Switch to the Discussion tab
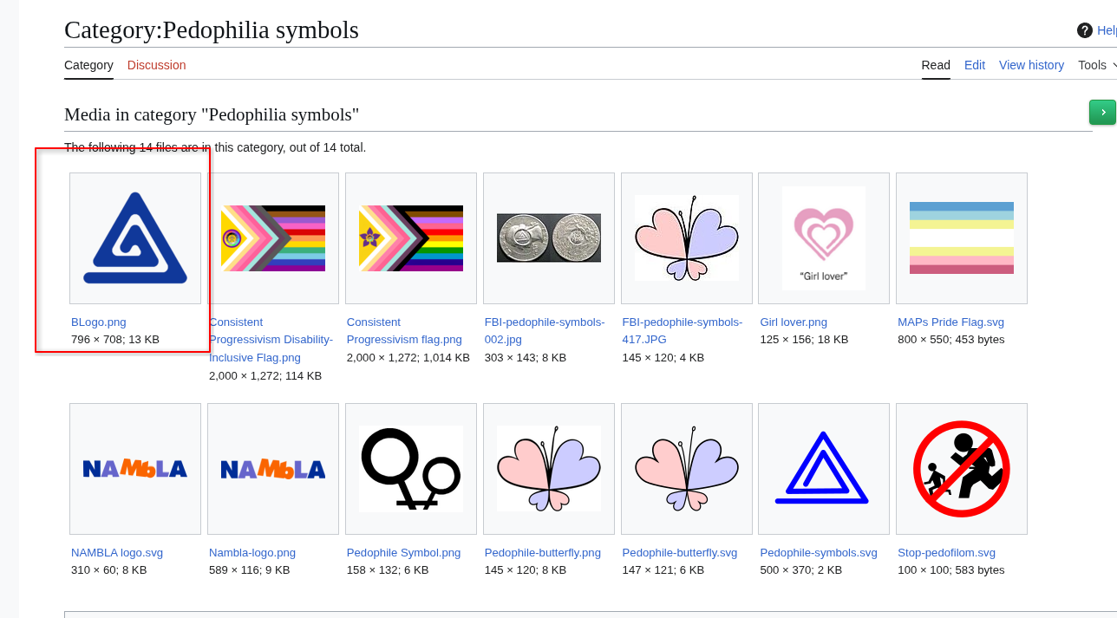Image resolution: width=1117 pixels, height=618 pixels. pos(156,65)
